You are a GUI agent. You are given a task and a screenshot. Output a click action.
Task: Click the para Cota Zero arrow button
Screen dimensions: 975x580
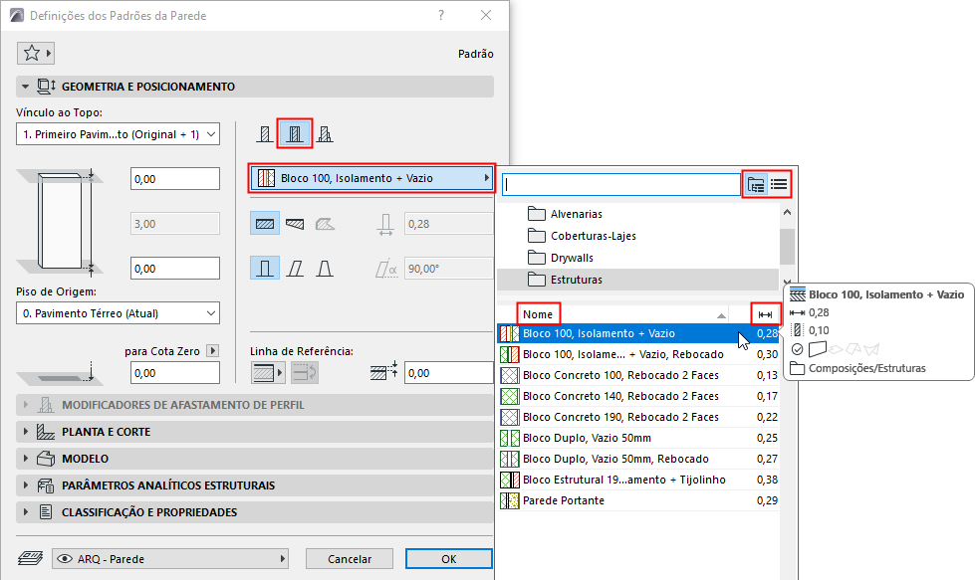pos(213,351)
